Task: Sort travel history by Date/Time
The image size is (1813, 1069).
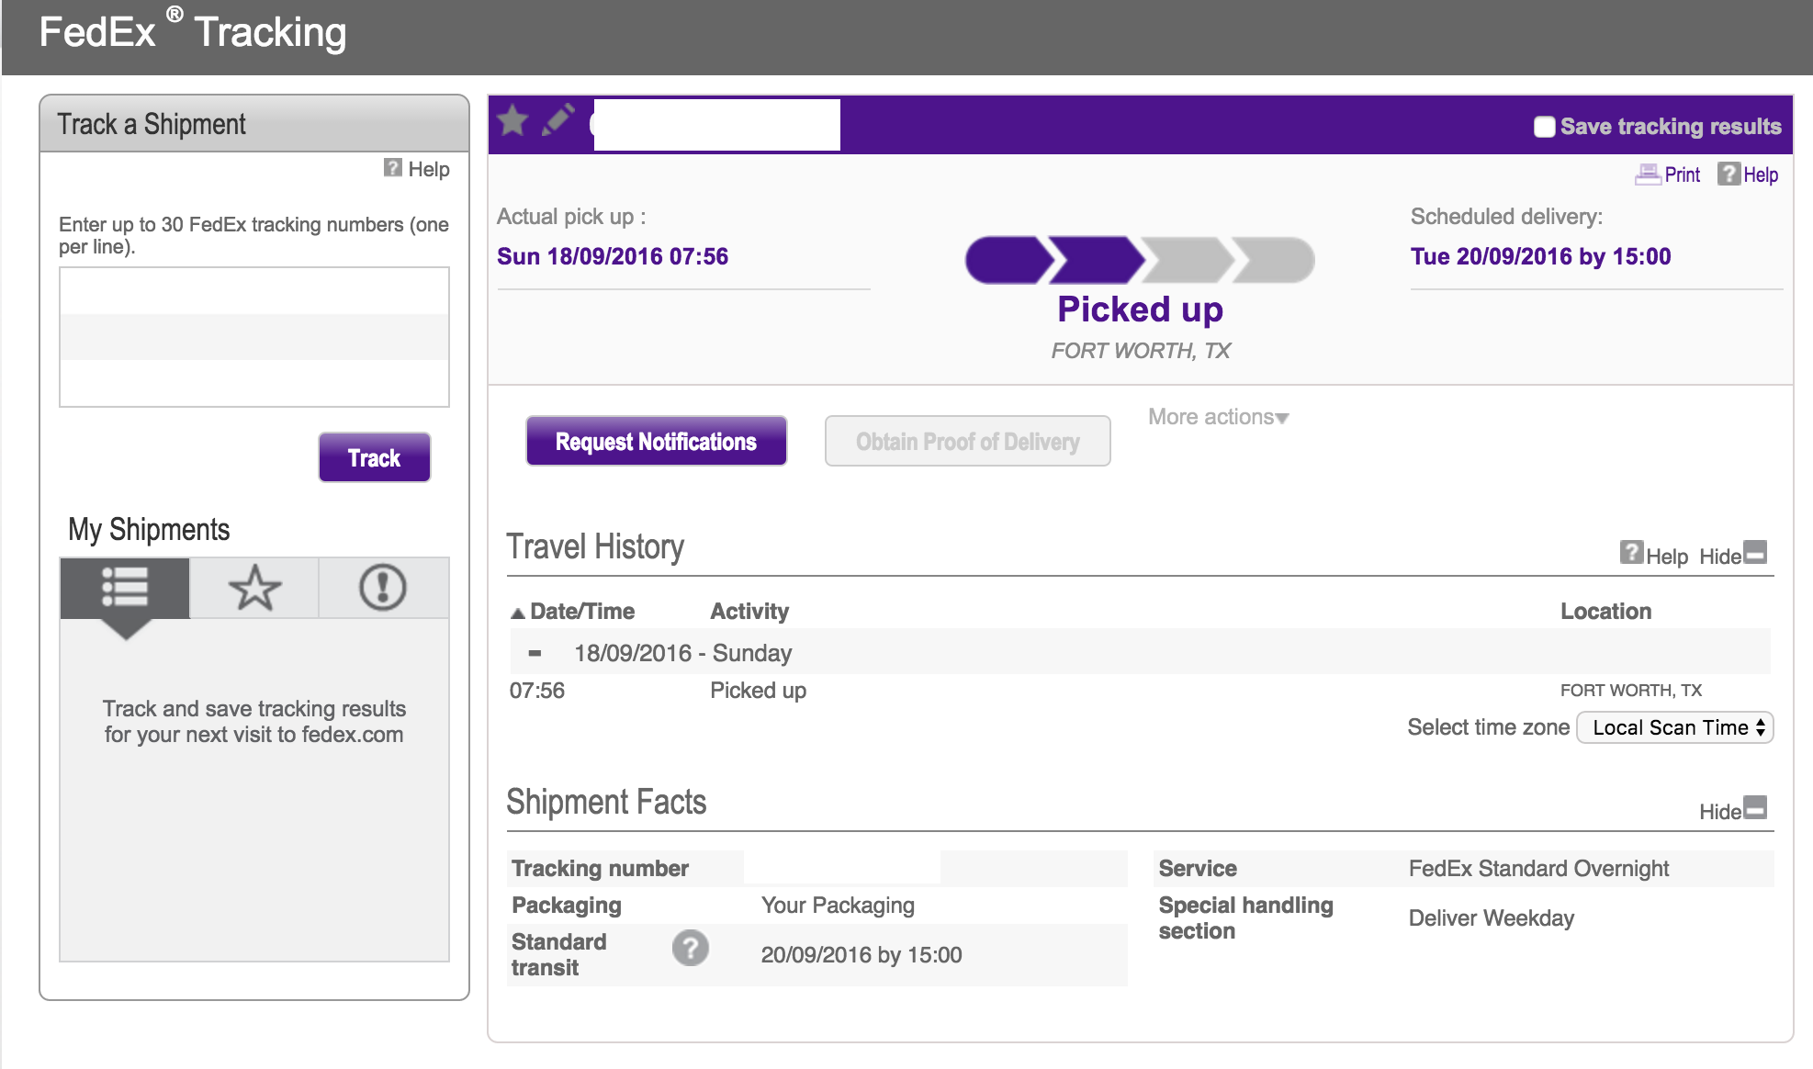Action: [x=573, y=612]
